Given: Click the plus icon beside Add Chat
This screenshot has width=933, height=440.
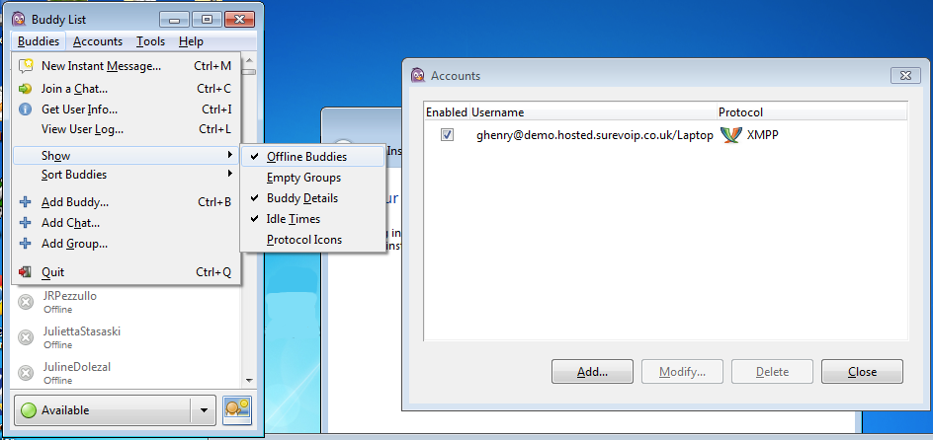Looking at the screenshot, I should click(25, 223).
